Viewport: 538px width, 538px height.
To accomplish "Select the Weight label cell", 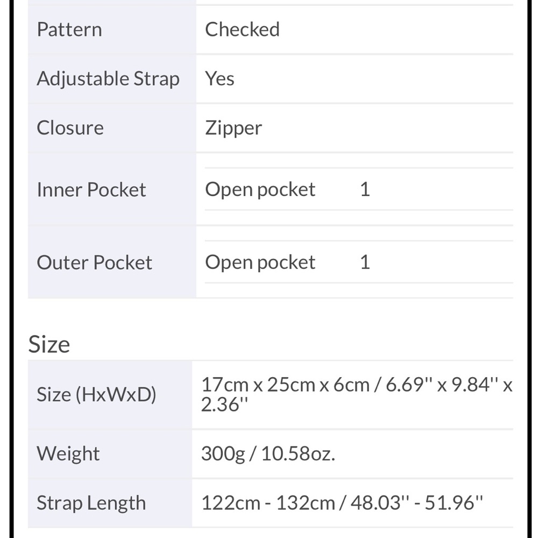I will [x=110, y=454].
